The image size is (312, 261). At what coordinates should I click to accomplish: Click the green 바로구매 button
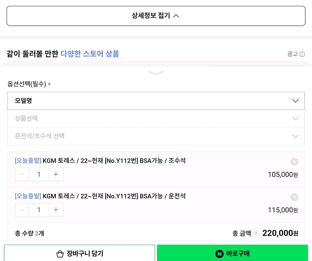[233, 253]
